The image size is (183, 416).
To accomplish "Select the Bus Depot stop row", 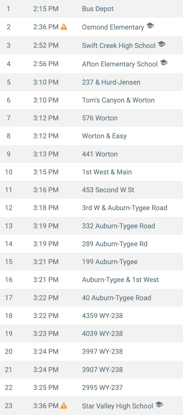I will coord(91,9).
